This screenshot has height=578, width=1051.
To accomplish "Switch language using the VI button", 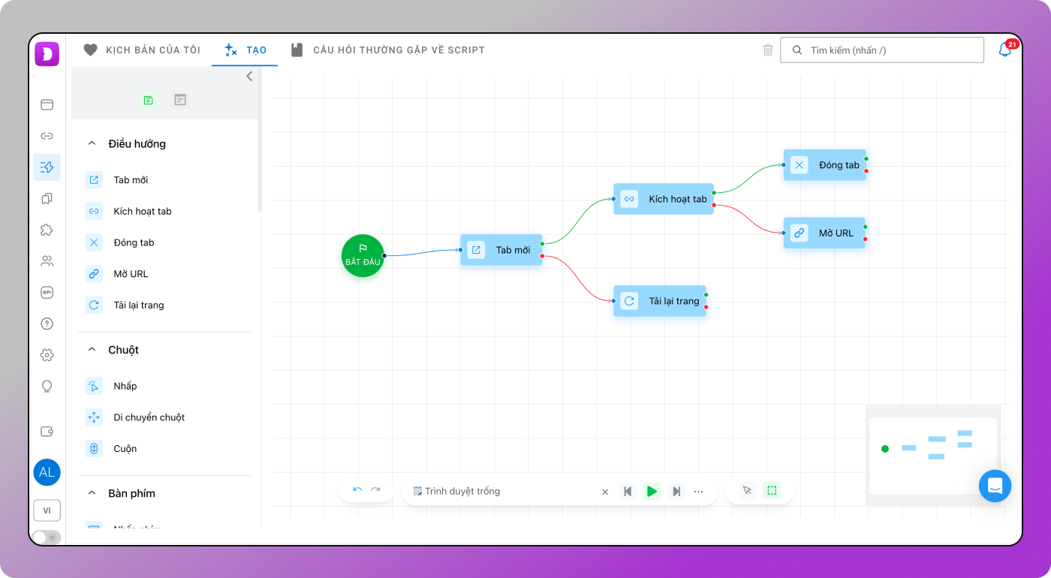I will [x=47, y=510].
